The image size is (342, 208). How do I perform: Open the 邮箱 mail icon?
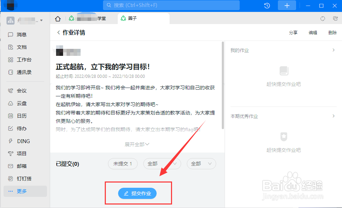[22, 166]
